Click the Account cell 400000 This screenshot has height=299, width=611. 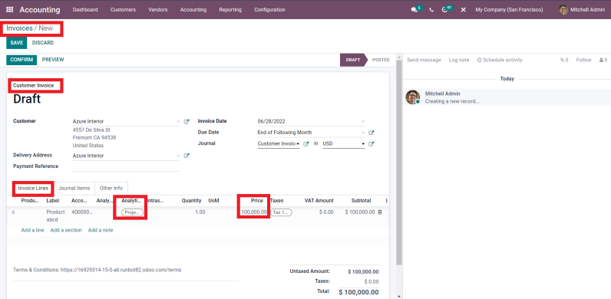pyautogui.click(x=82, y=212)
